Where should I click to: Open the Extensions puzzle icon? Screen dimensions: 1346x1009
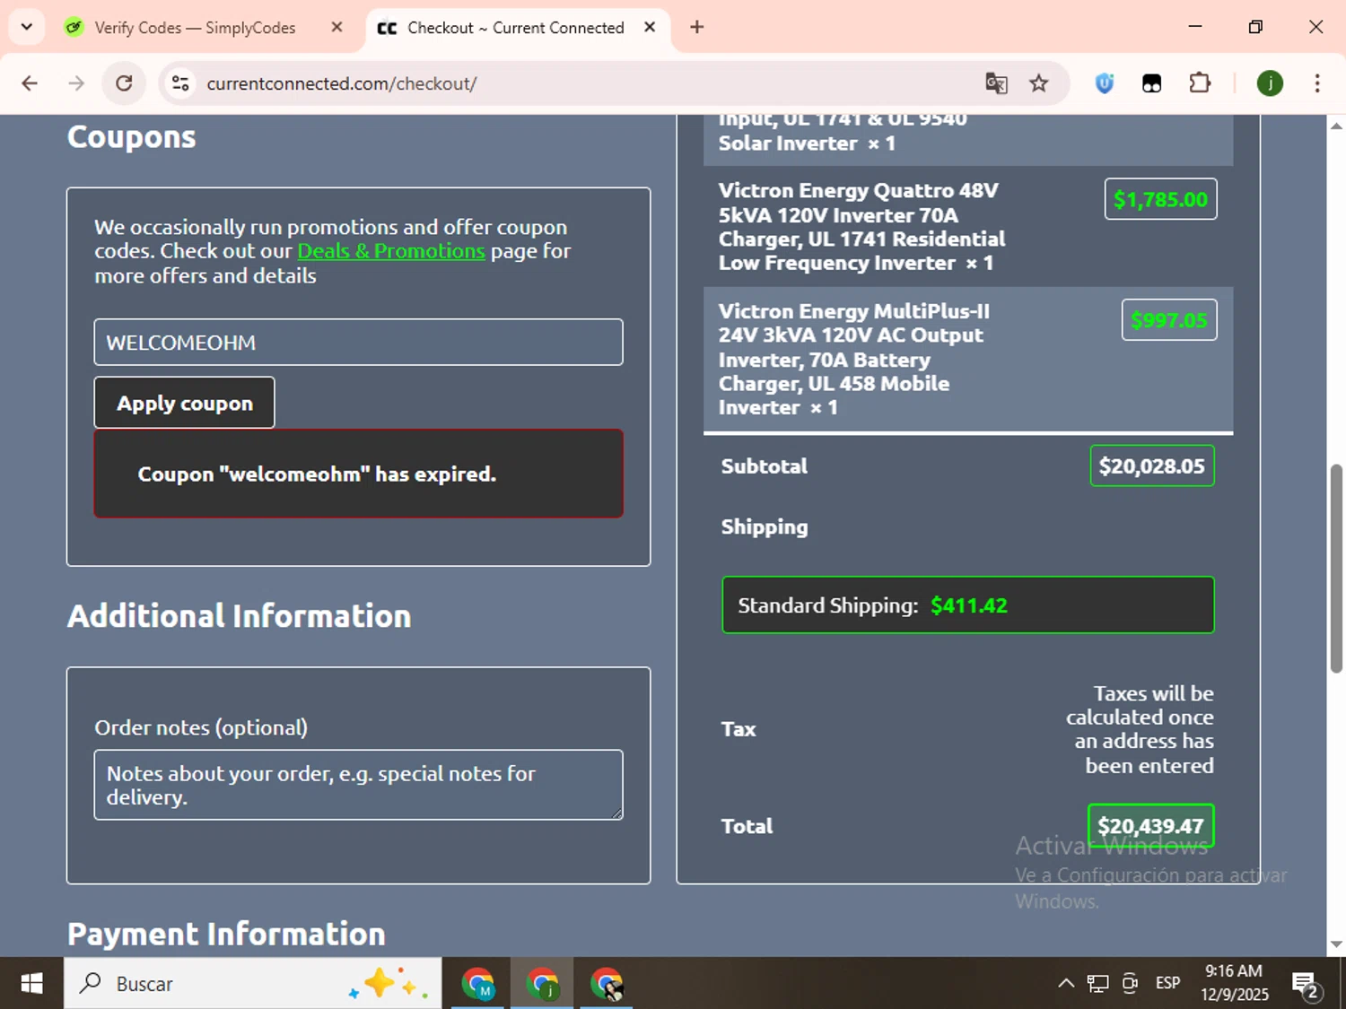tap(1199, 83)
